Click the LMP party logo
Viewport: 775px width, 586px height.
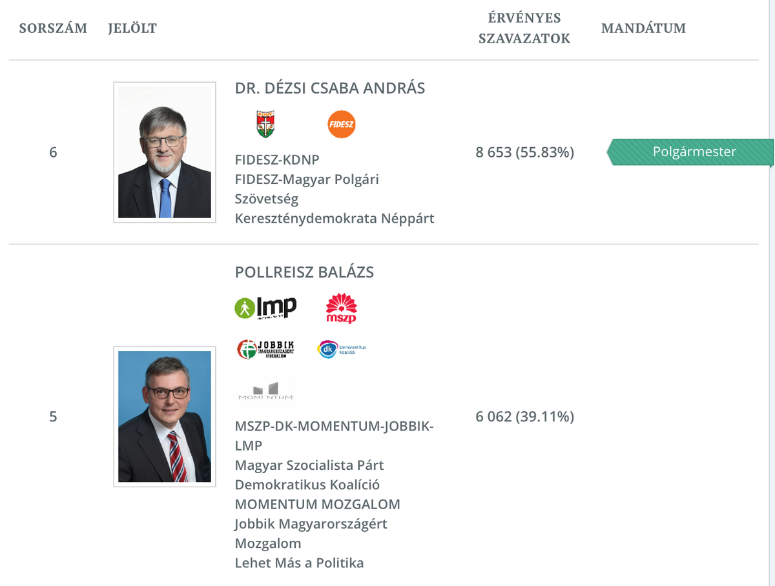coord(265,308)
